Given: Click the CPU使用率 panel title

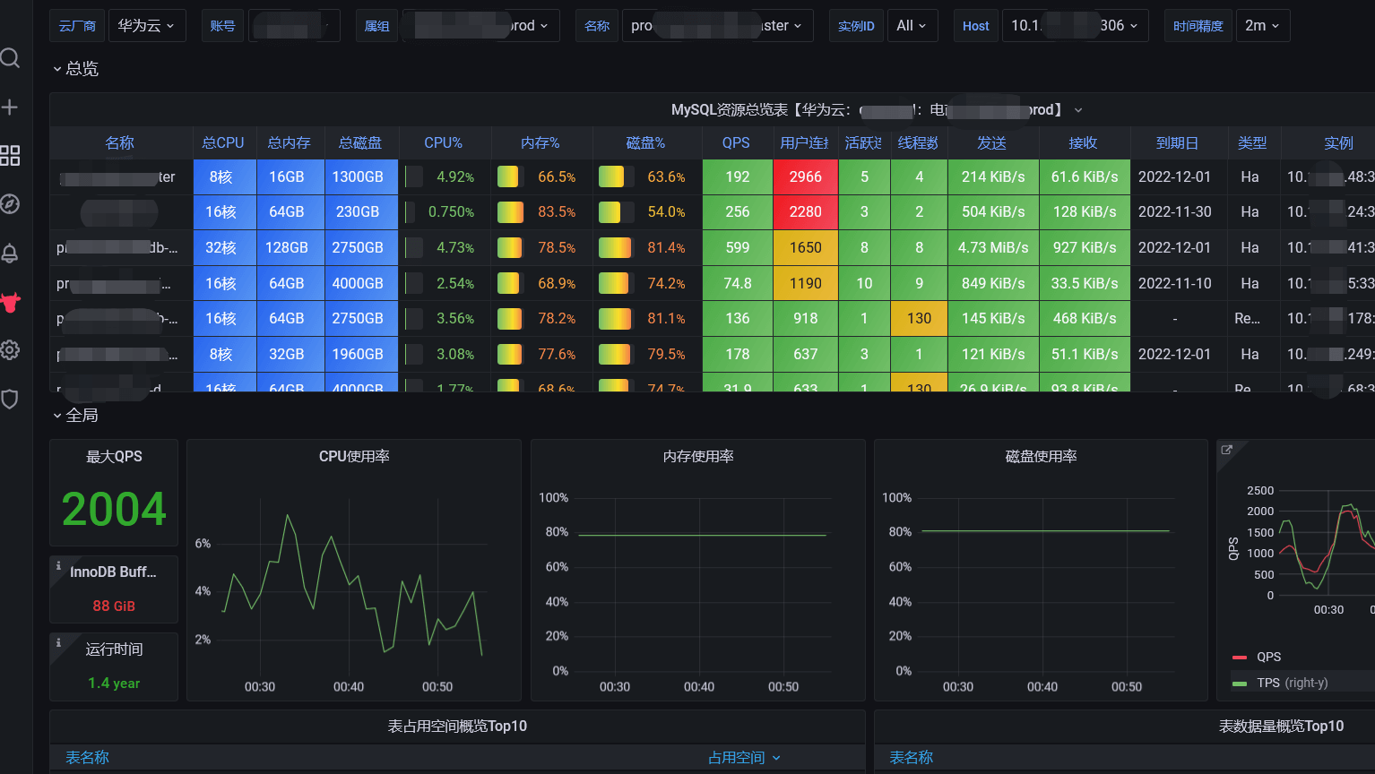Looking at the screenshot, I should coord(354,457).
